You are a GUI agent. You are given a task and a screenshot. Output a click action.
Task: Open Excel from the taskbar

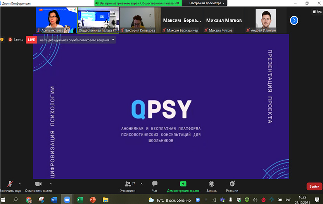[79, 200]
